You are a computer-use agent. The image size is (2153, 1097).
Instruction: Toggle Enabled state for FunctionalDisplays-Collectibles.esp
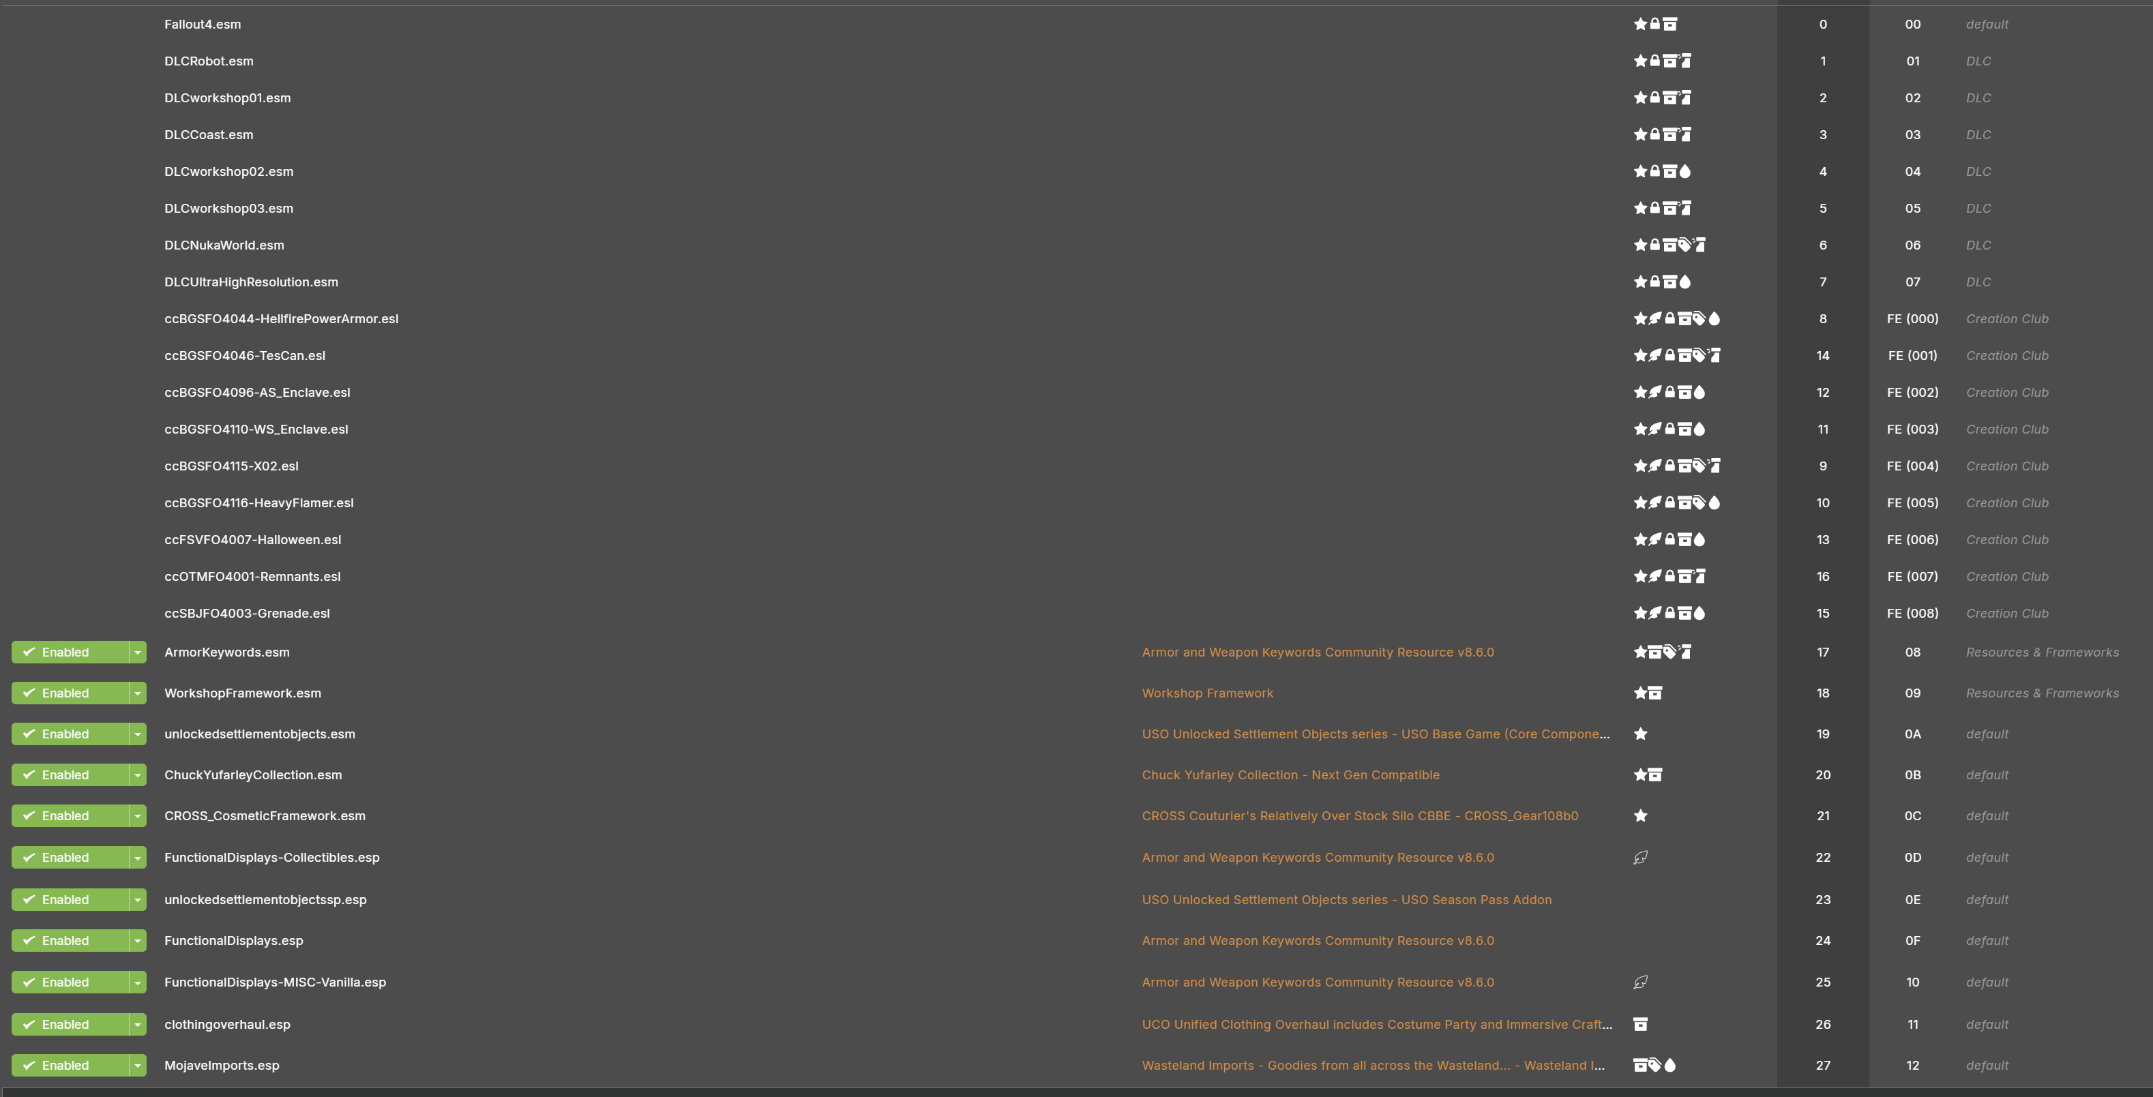70,857
